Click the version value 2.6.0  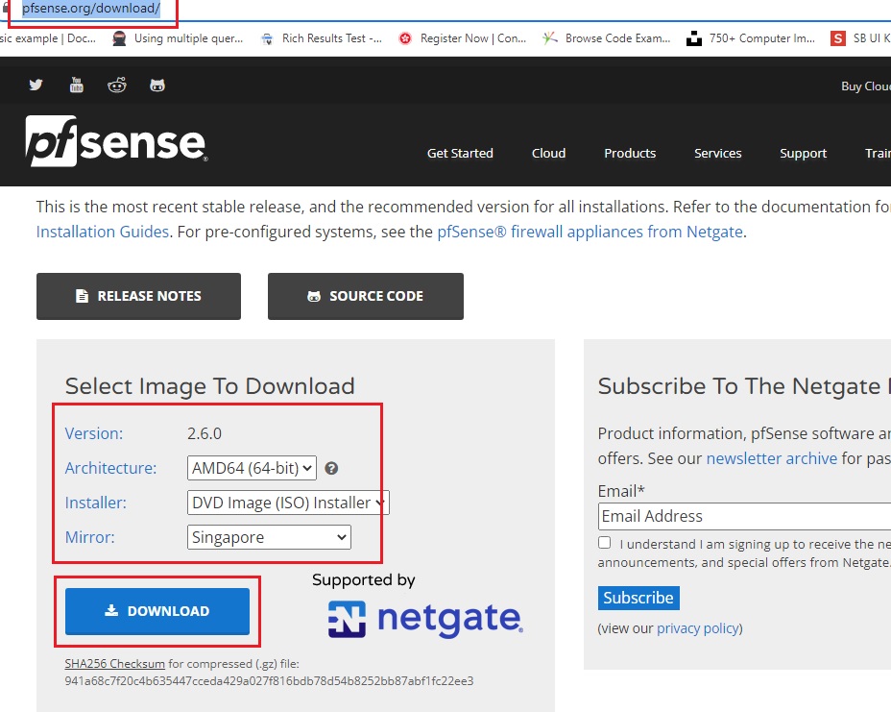pos(205,433)
